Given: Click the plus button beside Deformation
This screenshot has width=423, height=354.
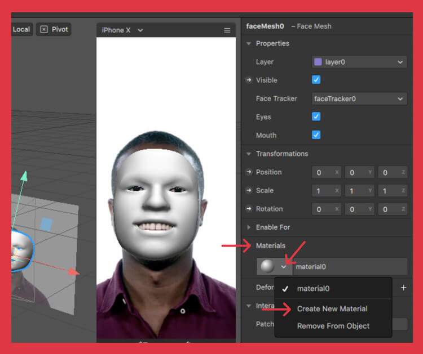Looking at the screenshot, I should coord(404,288).
